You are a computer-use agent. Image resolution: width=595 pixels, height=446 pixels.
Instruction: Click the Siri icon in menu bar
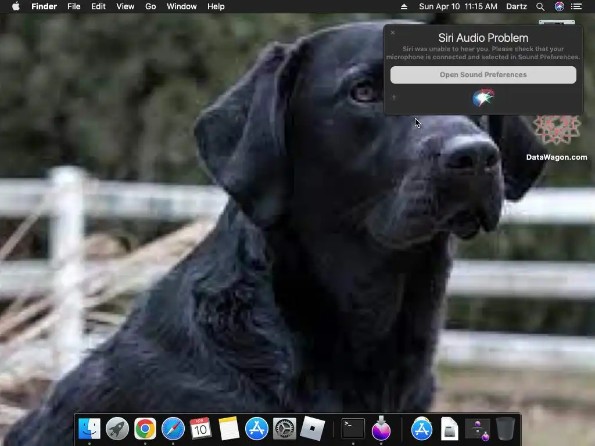560,6
